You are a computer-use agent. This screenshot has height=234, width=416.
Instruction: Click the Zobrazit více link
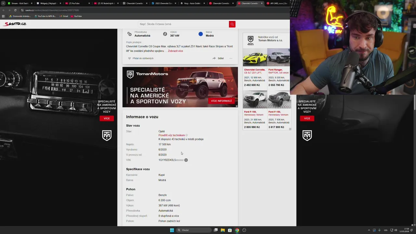pyautogui.click(x=175, y=51)
